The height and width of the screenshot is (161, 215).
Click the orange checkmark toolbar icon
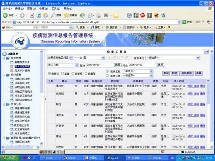156,15
